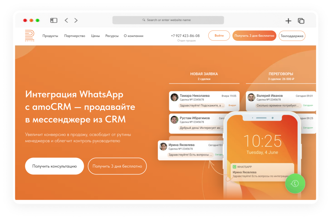Click the sales phone number +7 927 423-86-08
The width and height of the screenshot is (331, 219).
tap(185, 36)
